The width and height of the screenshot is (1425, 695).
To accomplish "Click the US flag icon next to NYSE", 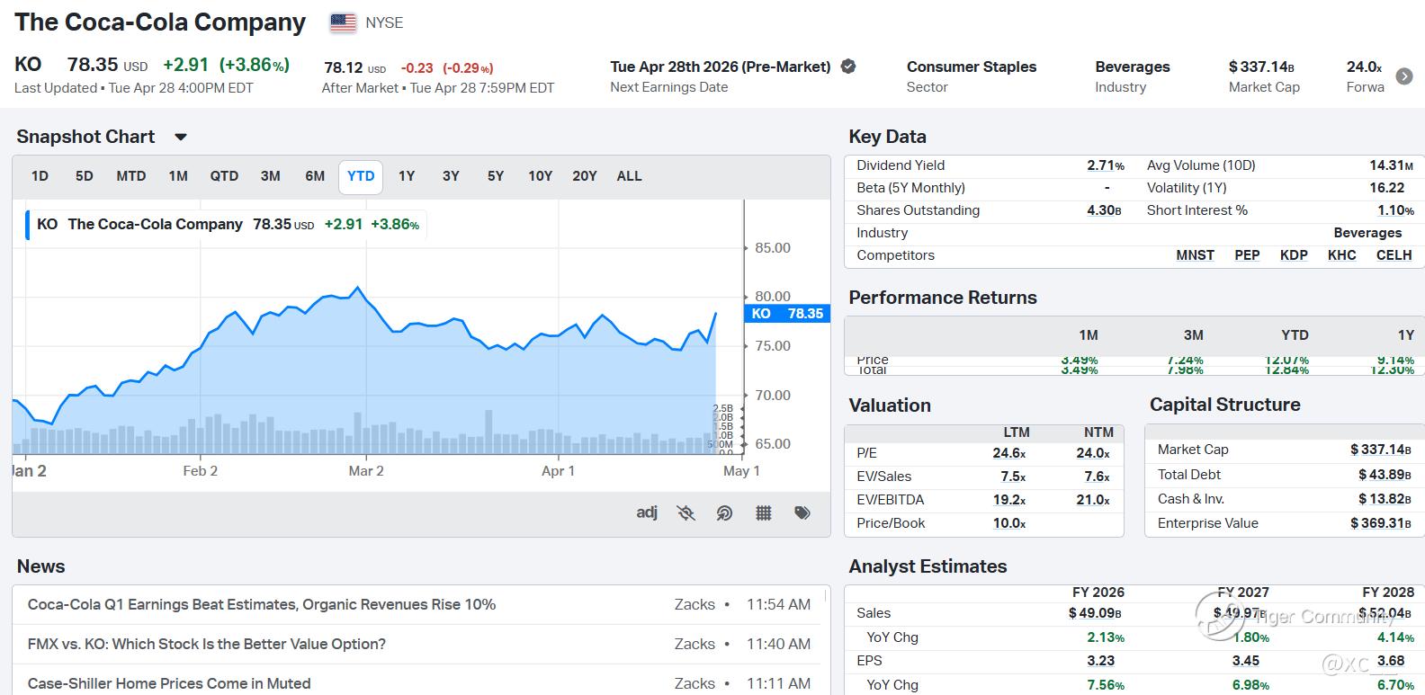I will pyautogui.click(x=343, y=22).
